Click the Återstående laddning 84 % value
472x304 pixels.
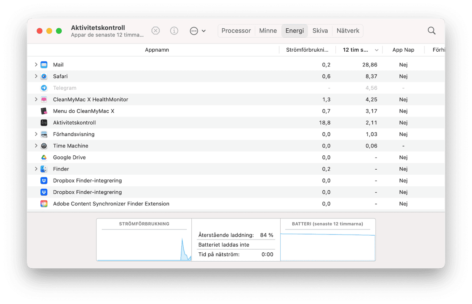[x=267, y=235]
